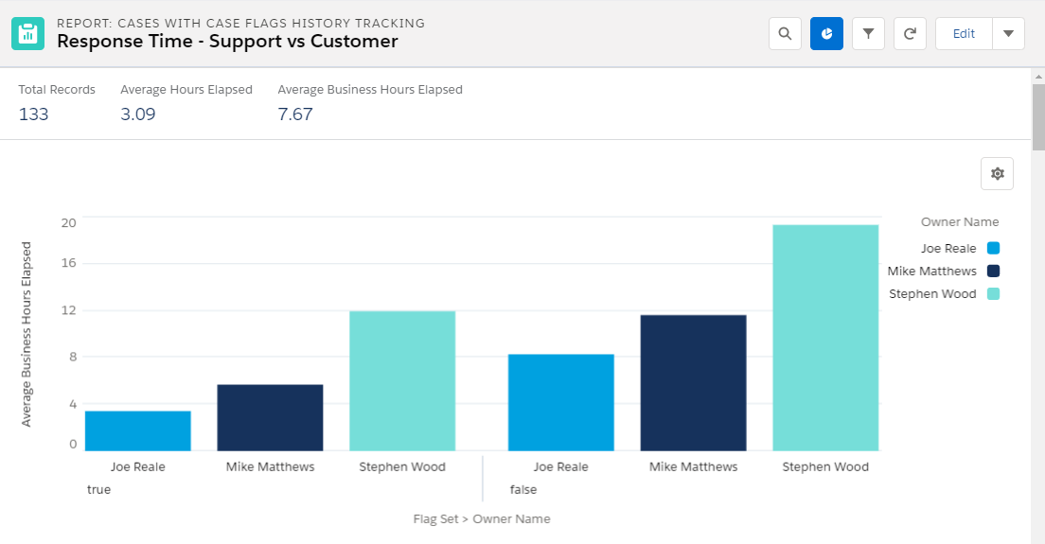This screenshot has width=1045, height=544.
Task: Click Mike Matthews legend color swatch
Action: point(993,271)
